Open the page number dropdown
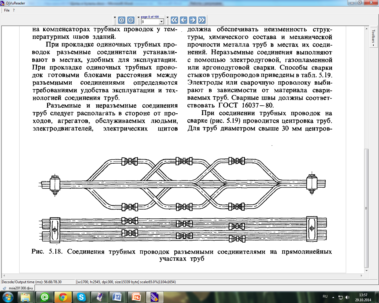This screenshot has height=303, width=379. pyautogui.click(x=161, y=22)
